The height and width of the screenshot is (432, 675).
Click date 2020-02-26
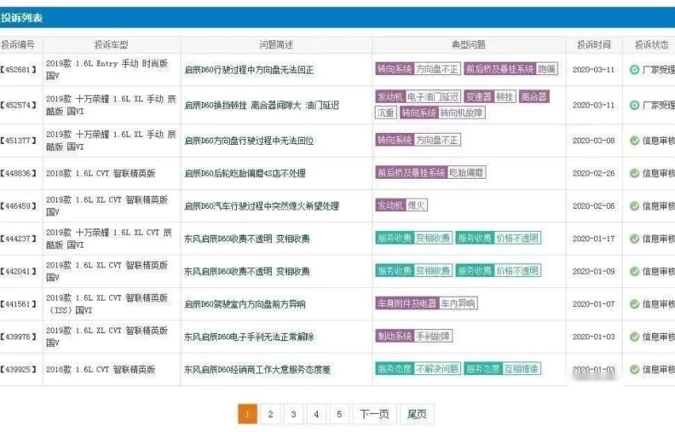click(593, 173)
